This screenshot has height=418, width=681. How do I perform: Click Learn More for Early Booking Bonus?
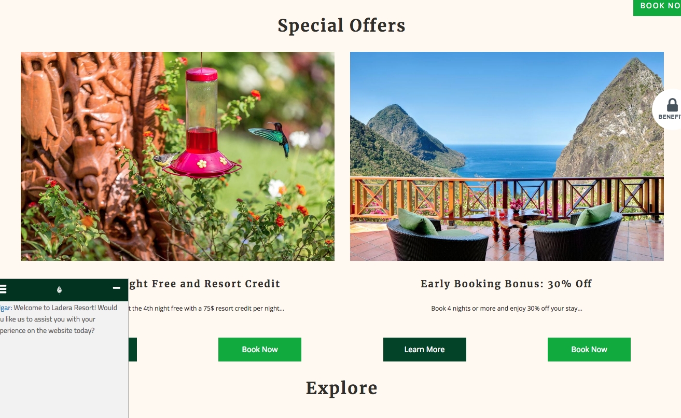425,350
